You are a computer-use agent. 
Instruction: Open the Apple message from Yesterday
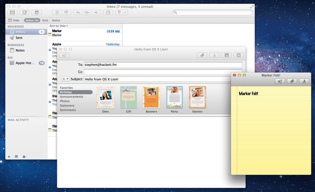pyautogui.click(x=85, y=44)
